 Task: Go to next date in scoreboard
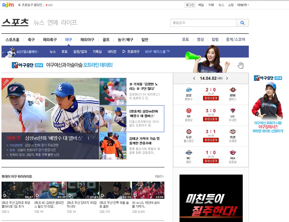tap(227, 78)
